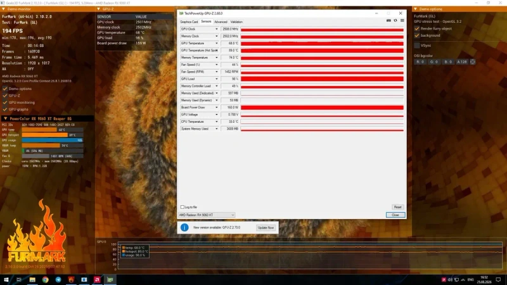507x285 pixels.
Task: Click the Update Now button
Action: tap(266, 228)
